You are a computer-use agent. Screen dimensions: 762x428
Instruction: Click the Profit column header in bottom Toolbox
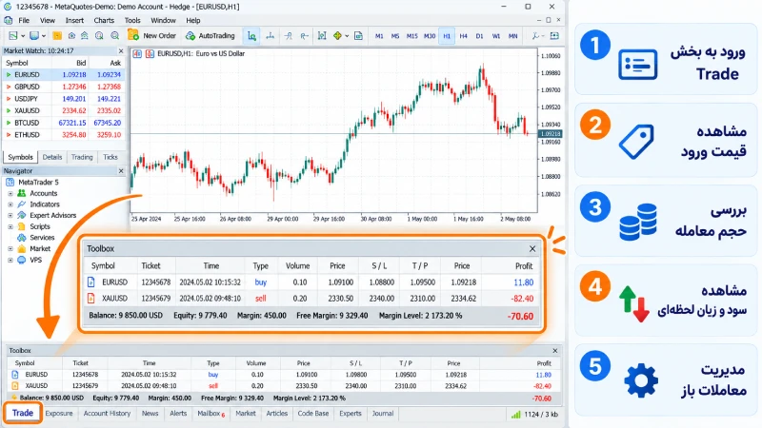(x=544, y=363)
